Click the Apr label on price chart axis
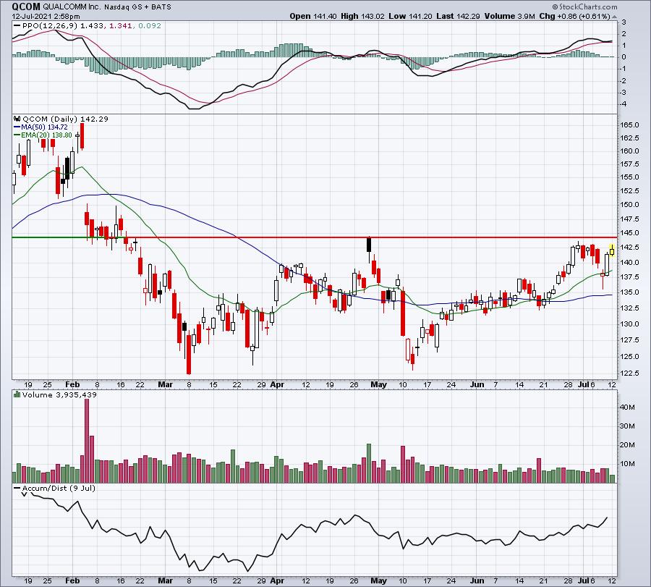 point(277,384)
